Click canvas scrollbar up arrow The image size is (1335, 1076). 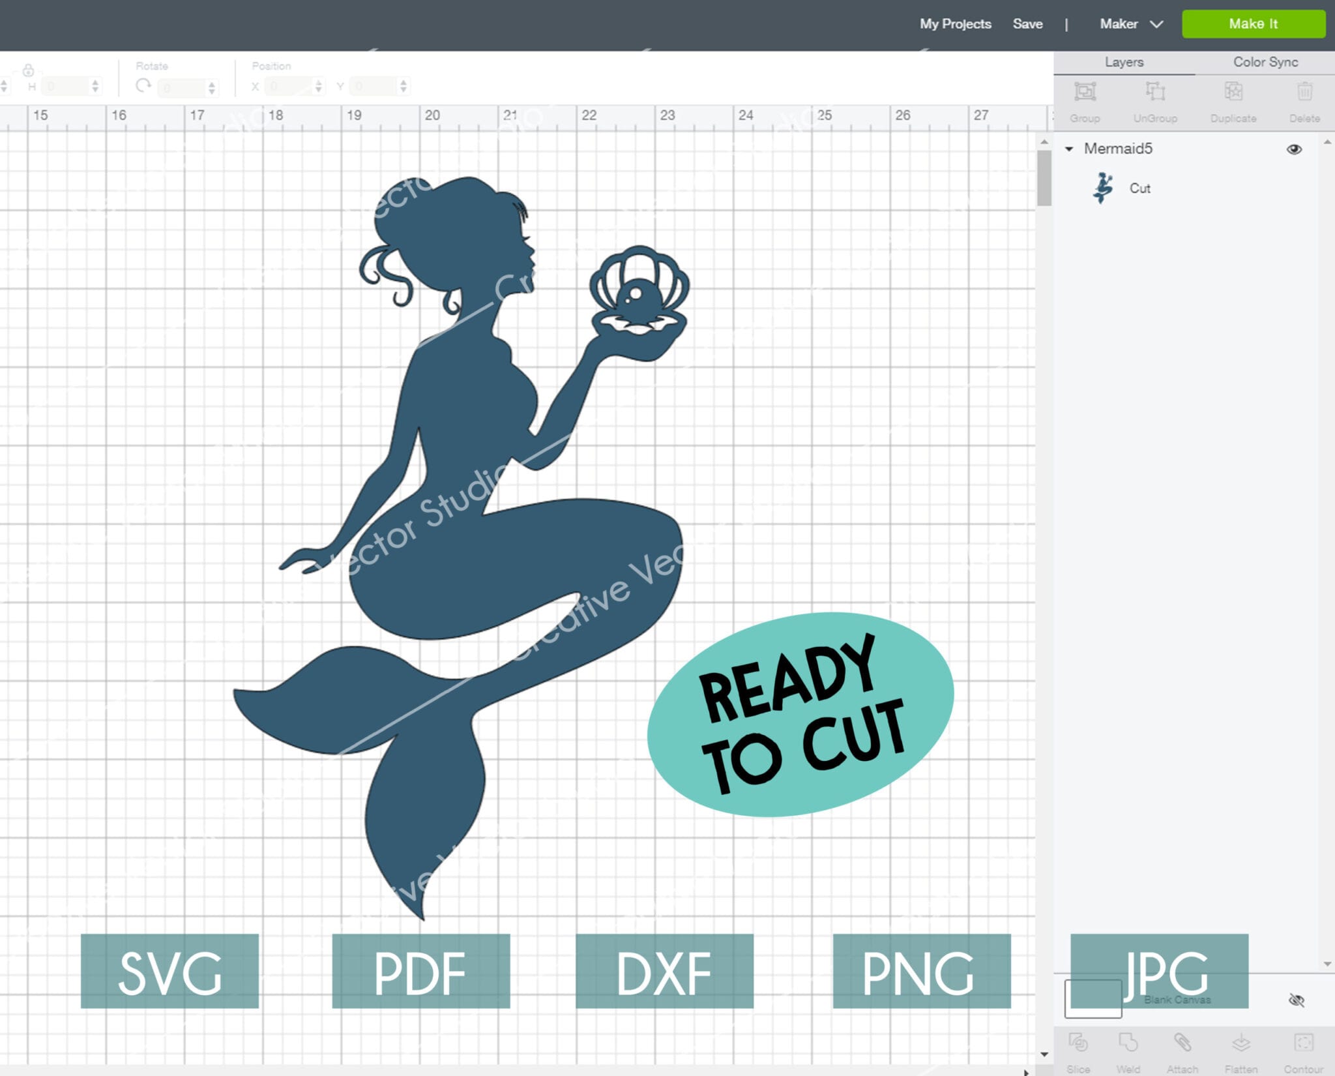point(1044,142)
